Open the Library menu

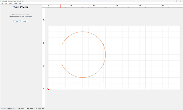coord(11,3)
